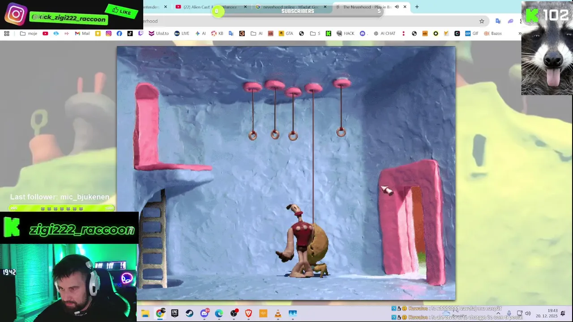
Task: Open Chrome from the taskbar
Action: pos(160,314)
